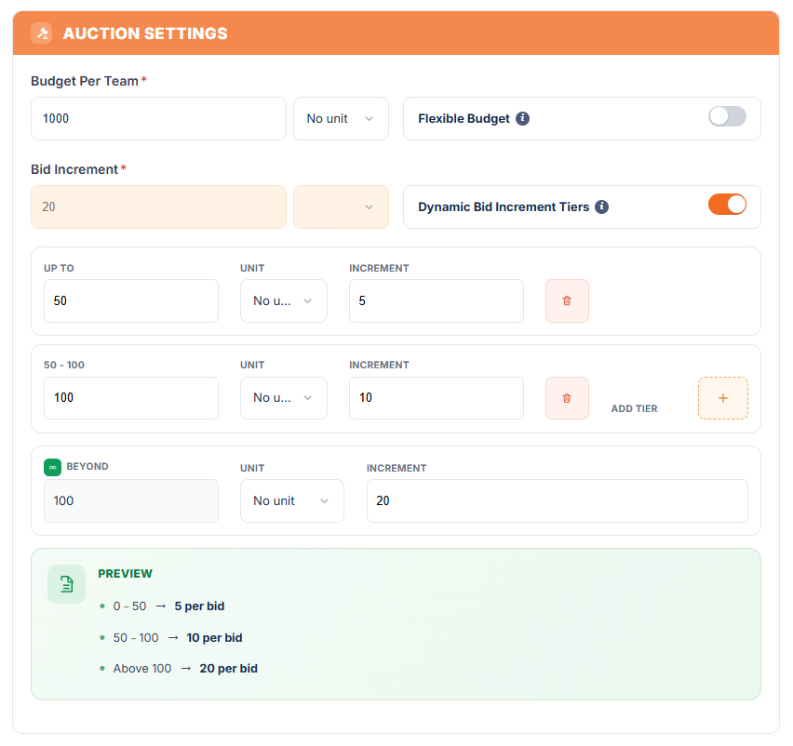
Task: Disable Dynamic Bid Increment Tiers toggle
Action: coord(727,205)
